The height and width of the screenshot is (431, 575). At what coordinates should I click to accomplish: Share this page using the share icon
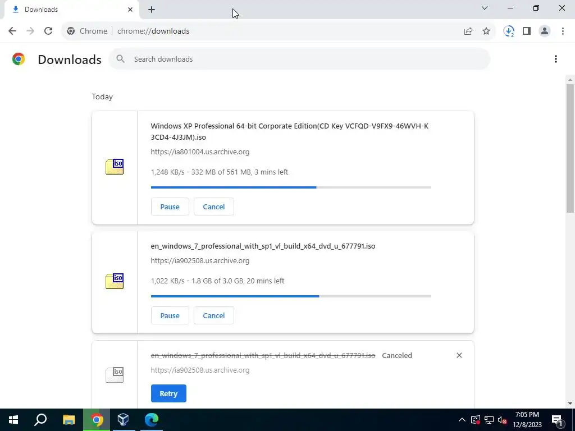coord(468,31)
